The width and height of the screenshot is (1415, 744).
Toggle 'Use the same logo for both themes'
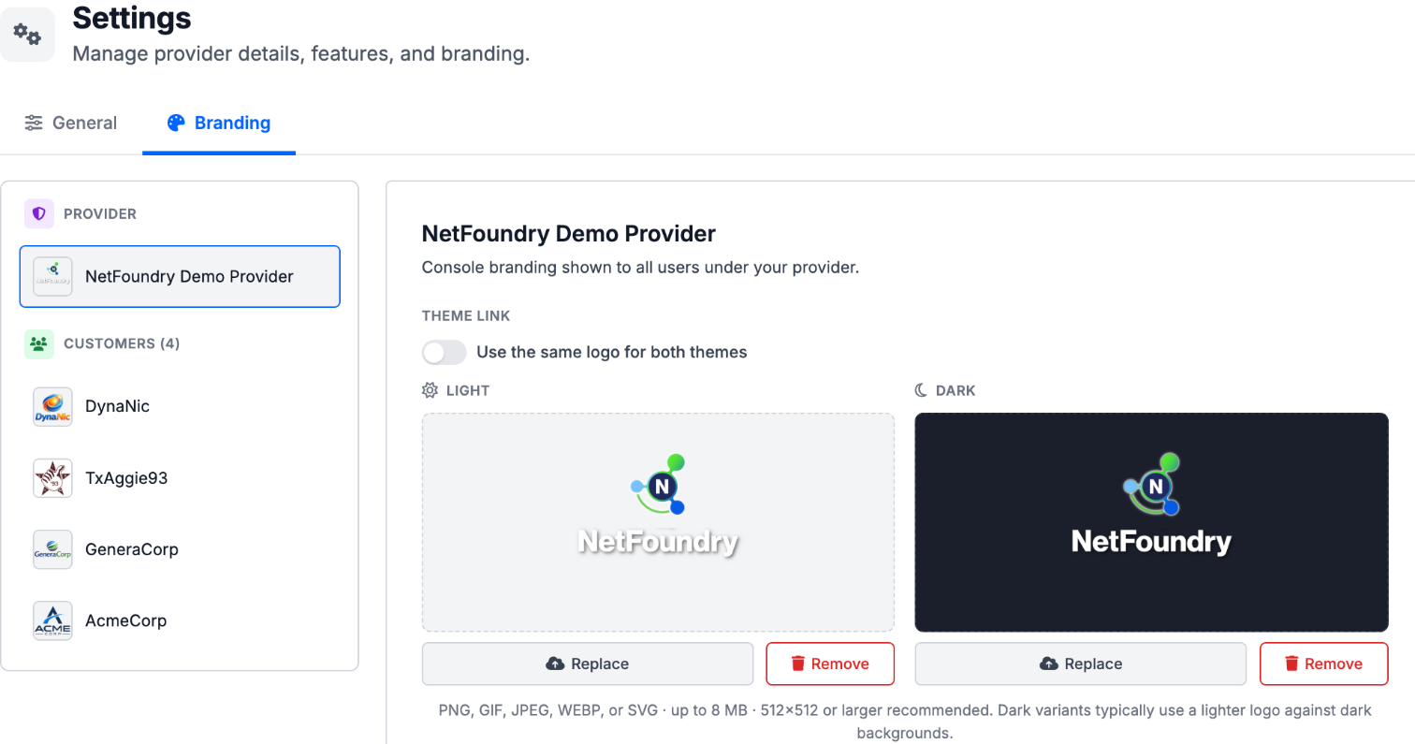(444, 353)
